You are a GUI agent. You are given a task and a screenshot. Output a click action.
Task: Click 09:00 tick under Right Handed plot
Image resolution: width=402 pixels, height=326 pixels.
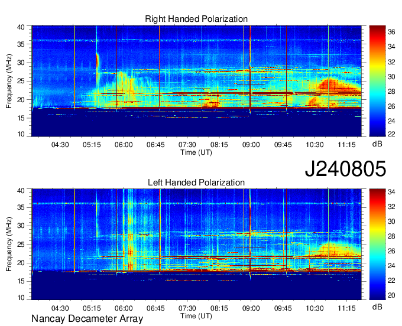point(251,145)
